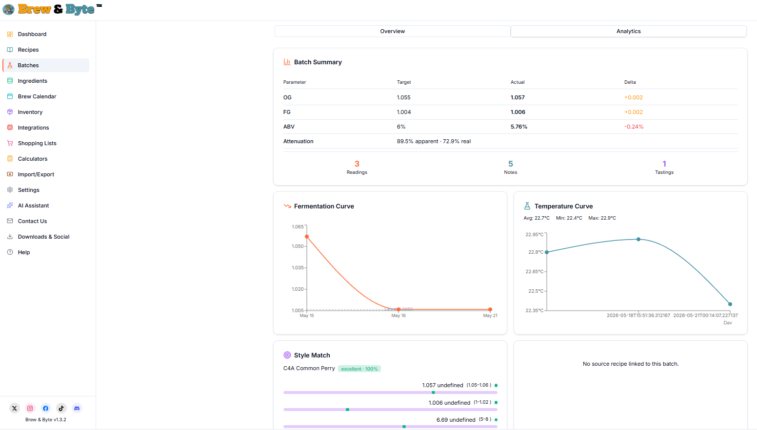Screen dimensions: 757x430
Task: Open the Discord social link
Action: 77,409
